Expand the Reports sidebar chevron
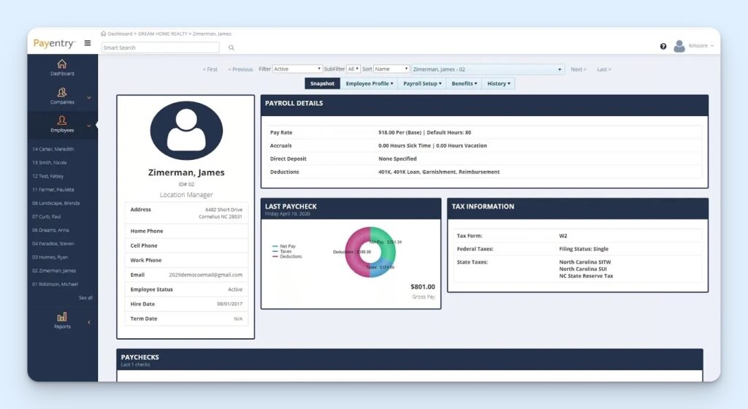The width and height of the screenshot is (748, 409). 88,322
